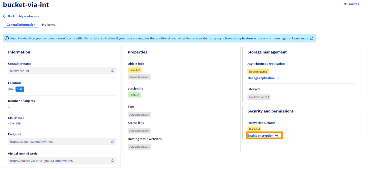Copy the Endpoint URL with the clipboard icon

112,141
